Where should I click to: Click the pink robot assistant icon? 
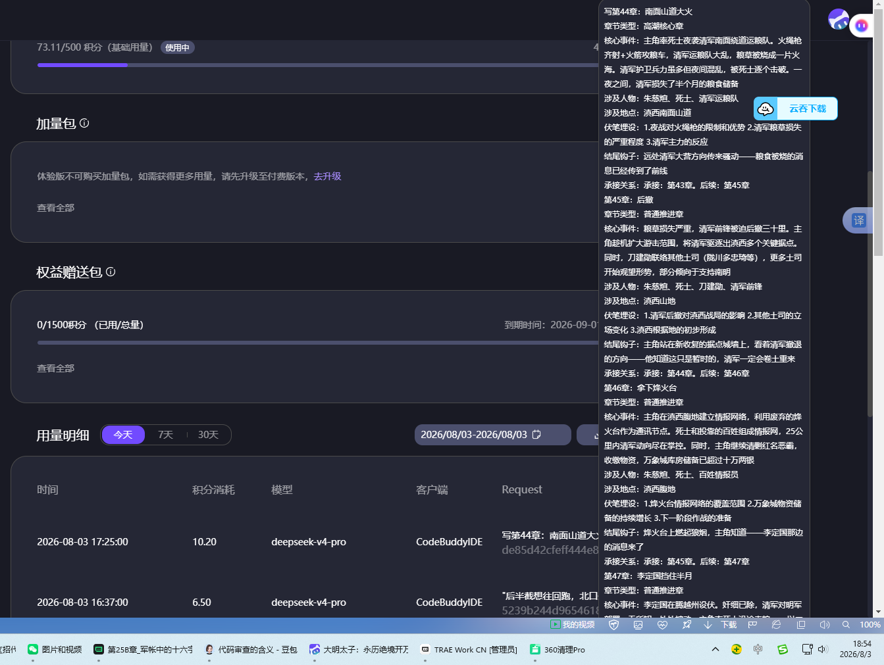(x=861, y=26)
